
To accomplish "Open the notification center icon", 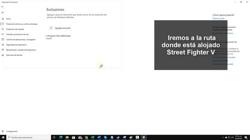I will 246,137.
